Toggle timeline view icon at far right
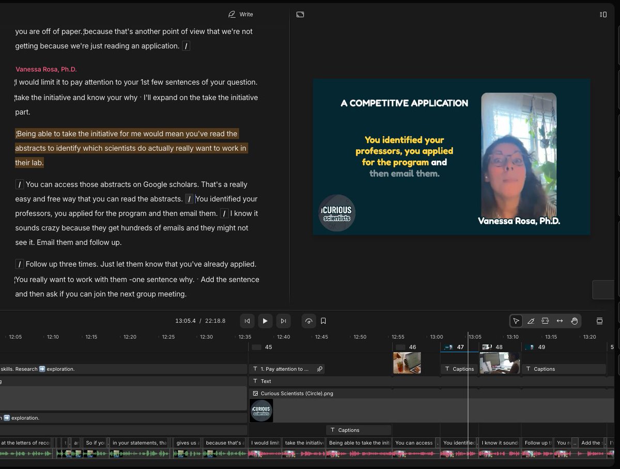Screen dimensions: 620x469 [600, 321]
